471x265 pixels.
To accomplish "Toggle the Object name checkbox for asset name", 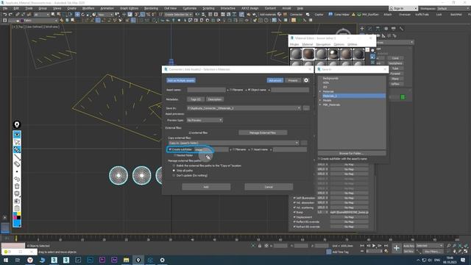I will (x=249, y=90).
